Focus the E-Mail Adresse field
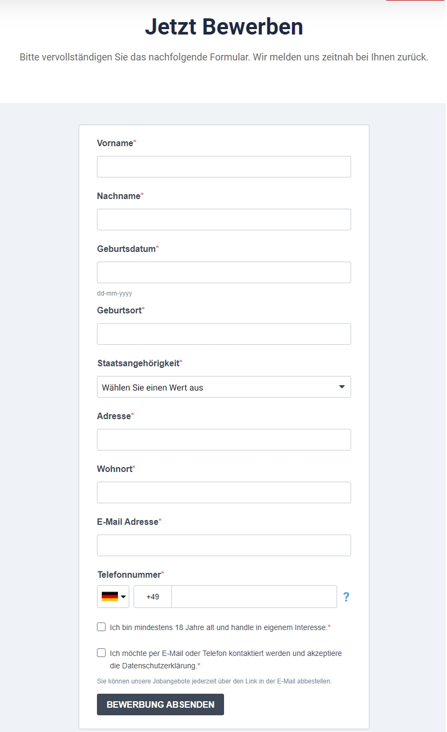 (224, 545)
